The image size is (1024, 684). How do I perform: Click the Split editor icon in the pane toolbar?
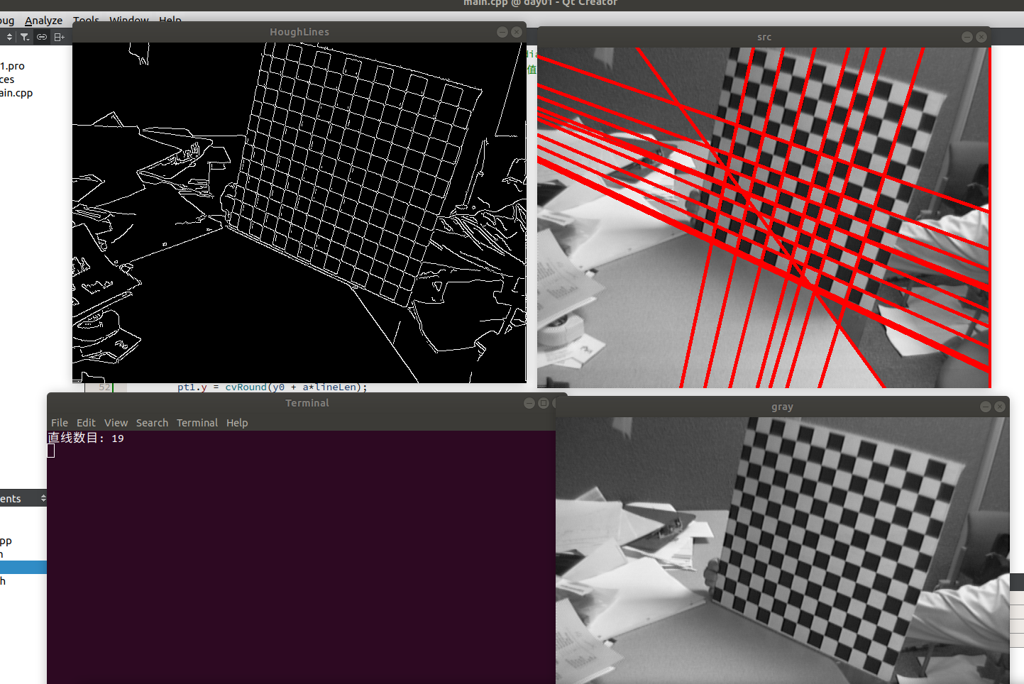point(60,37)
